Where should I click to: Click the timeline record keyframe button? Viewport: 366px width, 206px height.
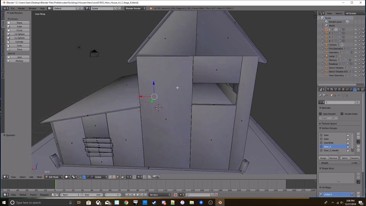coord(176,195)
